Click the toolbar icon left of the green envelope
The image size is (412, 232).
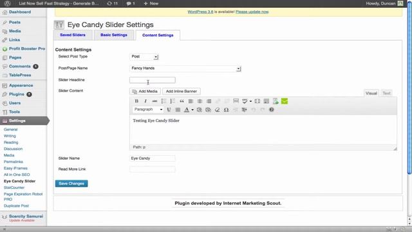(x=276, y=101)
